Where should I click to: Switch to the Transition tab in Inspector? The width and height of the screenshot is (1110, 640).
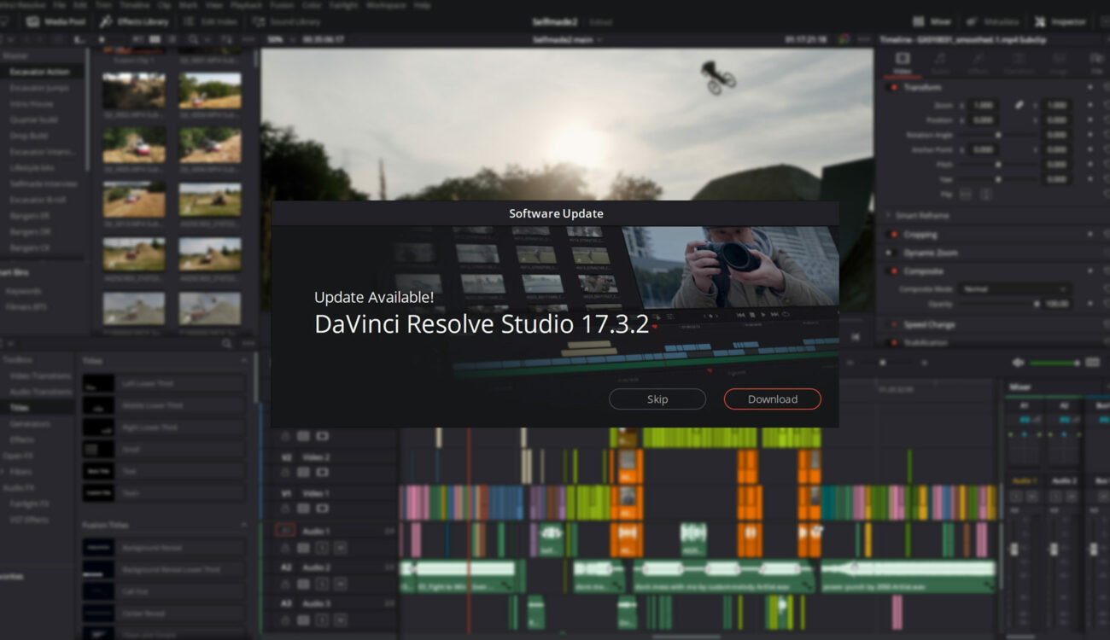(1019, 64)
